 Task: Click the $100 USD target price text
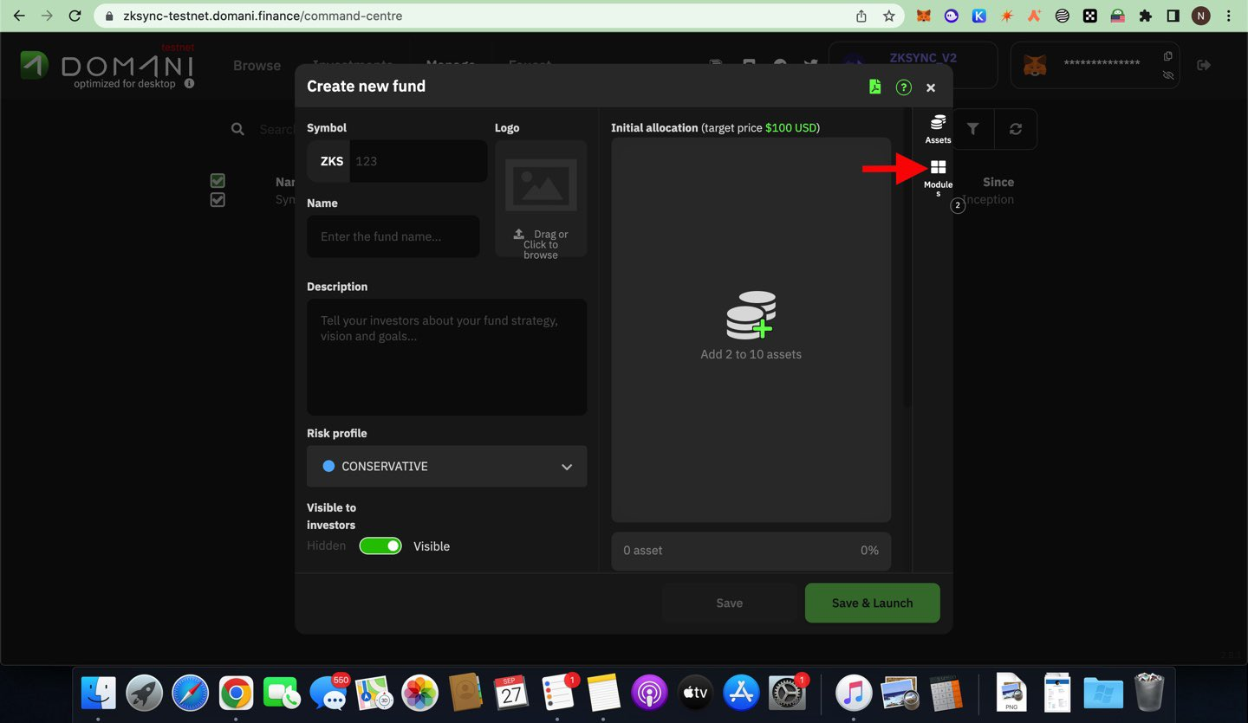click(790, 127)
